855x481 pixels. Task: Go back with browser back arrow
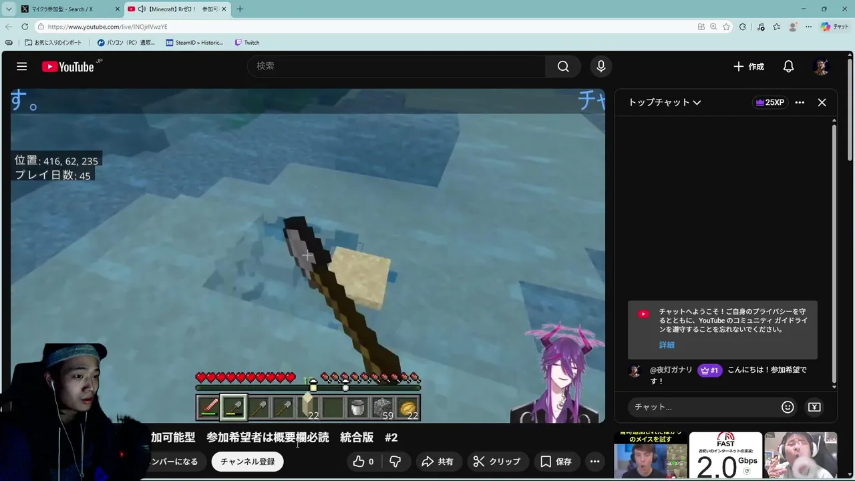[x=9, y=27]
